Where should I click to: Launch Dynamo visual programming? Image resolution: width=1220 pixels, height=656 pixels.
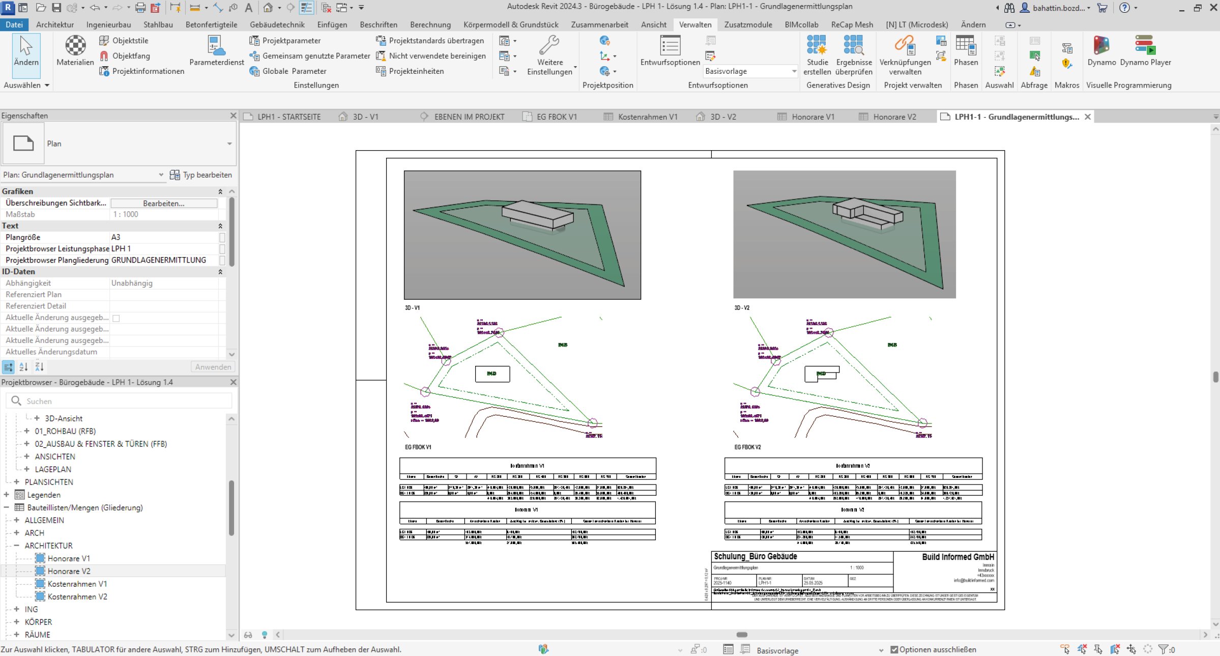pos(1101,51)
